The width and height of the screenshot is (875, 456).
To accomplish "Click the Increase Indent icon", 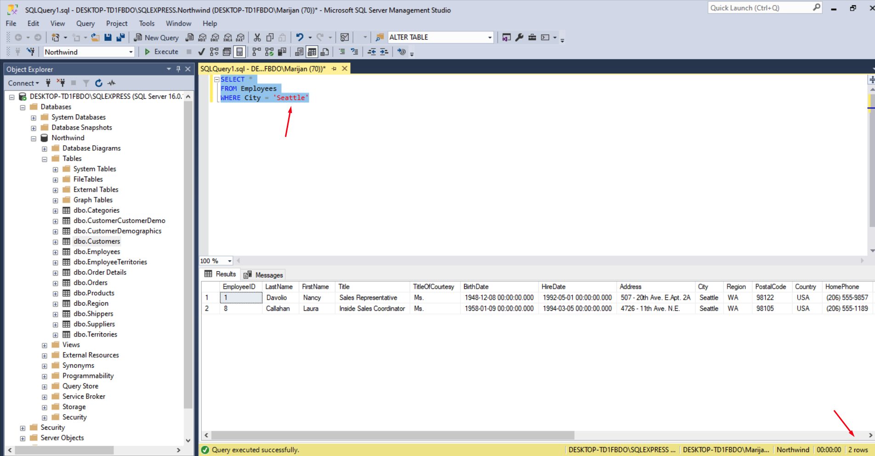I will click(384, 52).
